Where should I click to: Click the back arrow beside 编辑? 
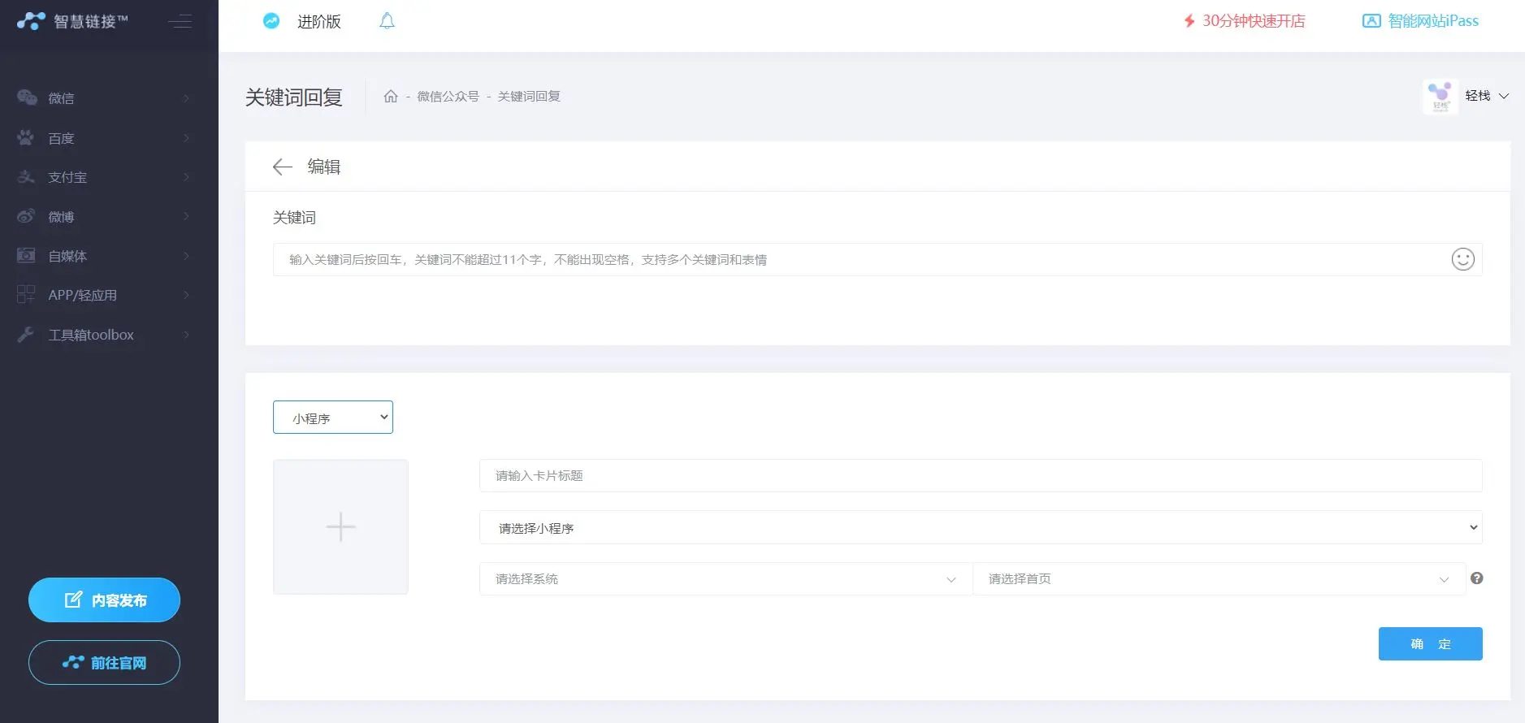pyautogui.click(x=282, y=167)
